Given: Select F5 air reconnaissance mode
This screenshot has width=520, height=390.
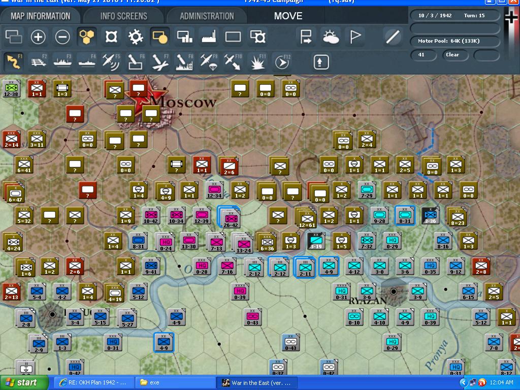Looking at the screenshot, I should (x=111, y=61).
